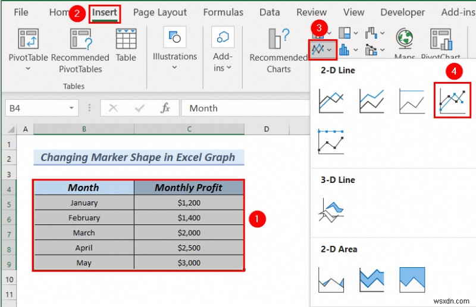
Task: Open the statistic histogram chart icon
Action: click(344, 50)
